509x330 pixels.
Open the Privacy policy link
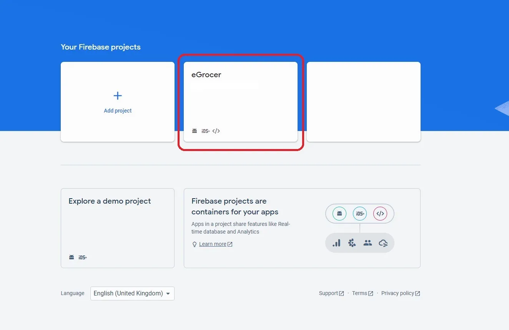398,293
